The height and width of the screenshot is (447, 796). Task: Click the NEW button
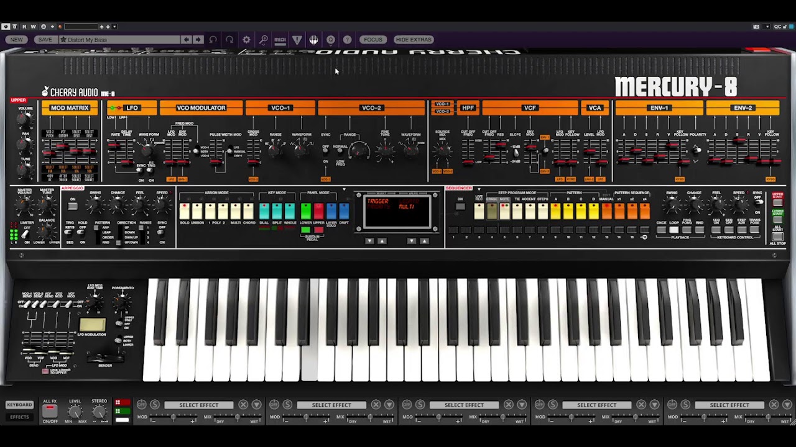(x=17, y=40)
